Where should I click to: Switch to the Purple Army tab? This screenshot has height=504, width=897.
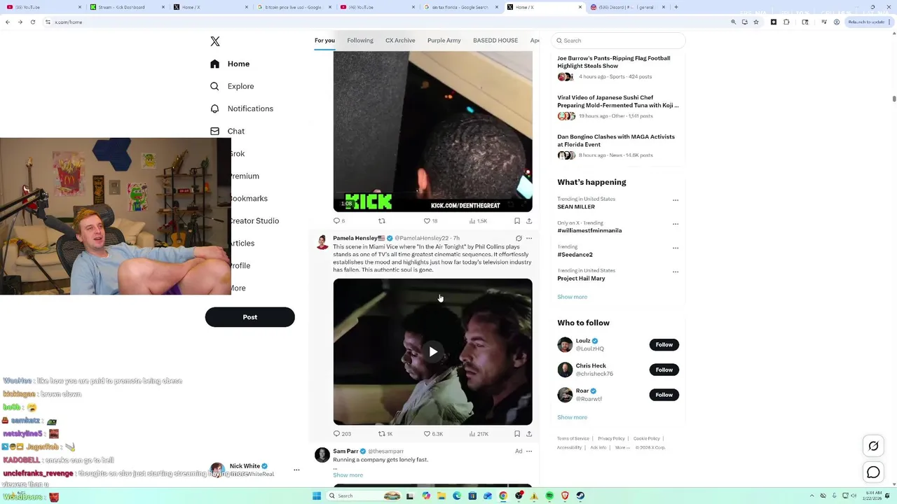[444, 41]
